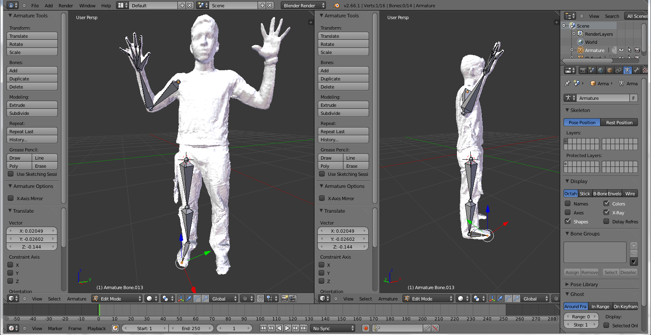Jump to the timeline end frame
Image resolution: width=651 pixels, height=335 pixels.
pyautogui.click(x=304, y=328)
